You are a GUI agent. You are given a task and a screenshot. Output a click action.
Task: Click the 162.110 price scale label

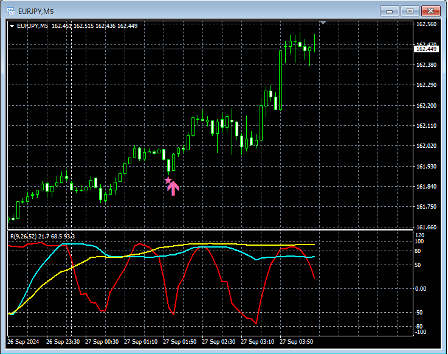click(426, 126)
